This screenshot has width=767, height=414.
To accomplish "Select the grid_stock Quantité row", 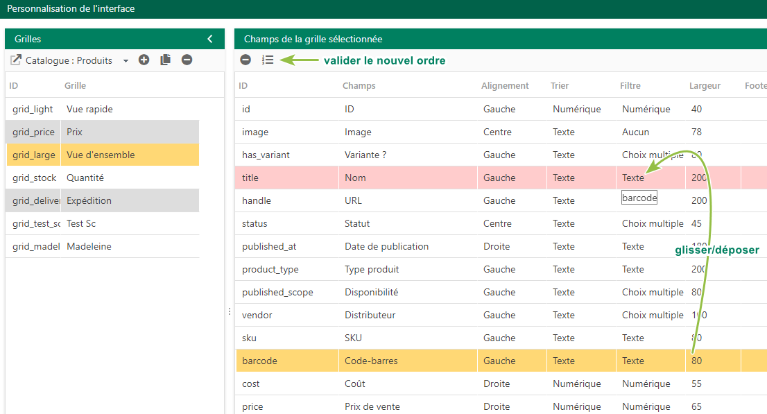I will [x=102, y=178].
